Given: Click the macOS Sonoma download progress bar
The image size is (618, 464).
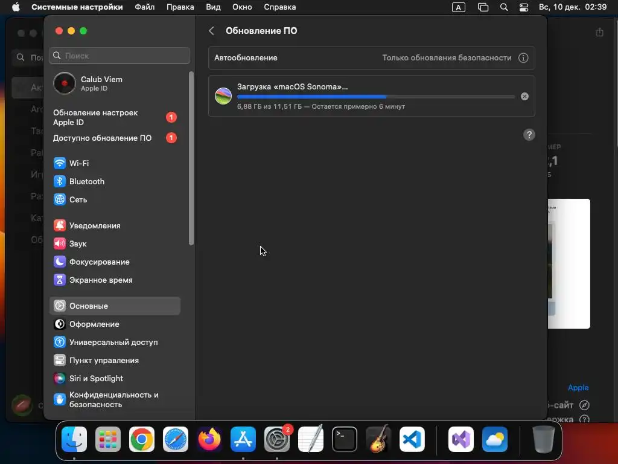Looking at the screenshot, I should [x=375, y=97].
